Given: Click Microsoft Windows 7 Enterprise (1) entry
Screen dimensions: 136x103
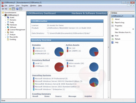Looking at the screenshot, I should (50, 89).
